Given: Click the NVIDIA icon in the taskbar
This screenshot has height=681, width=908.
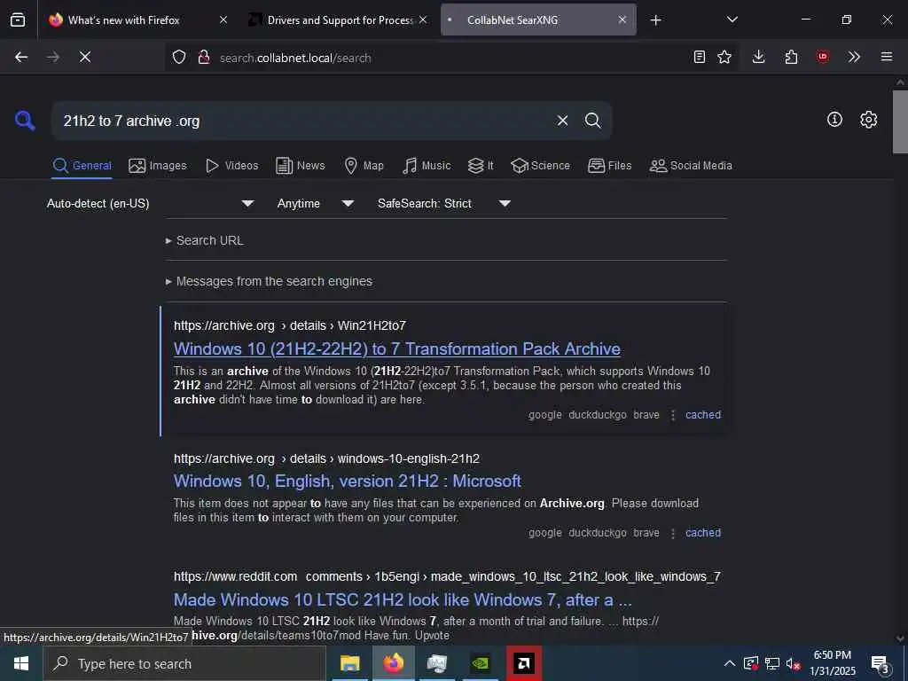Looking at the screenshot, I should (480, 663).
